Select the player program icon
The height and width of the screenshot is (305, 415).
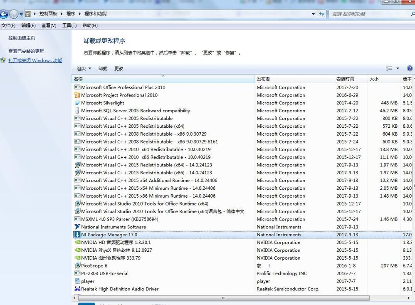coord(77,281)
